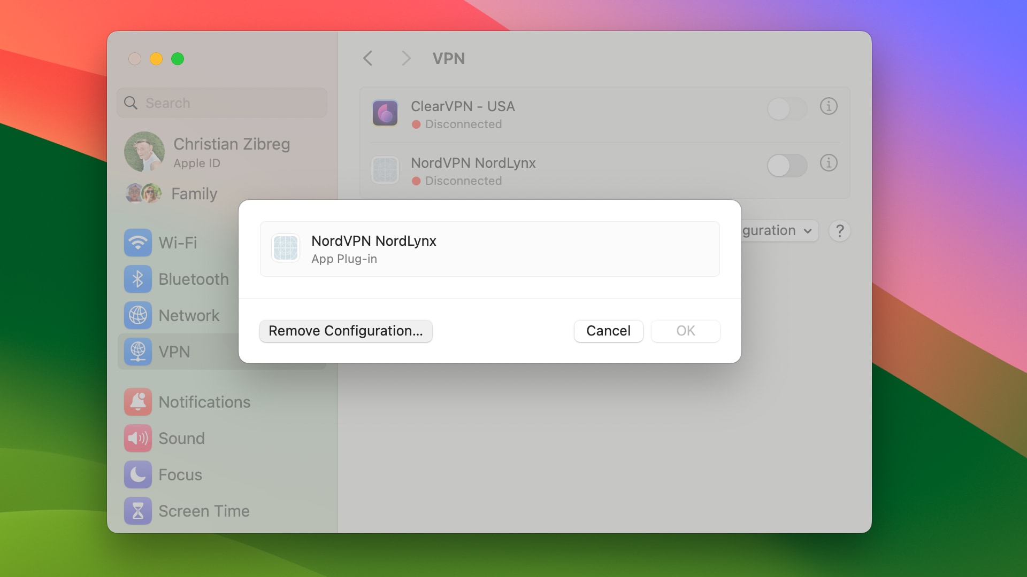Click the VPN info button for ClearVPN
Viewport: 1027px width, 577px height.
click(829, 106)
